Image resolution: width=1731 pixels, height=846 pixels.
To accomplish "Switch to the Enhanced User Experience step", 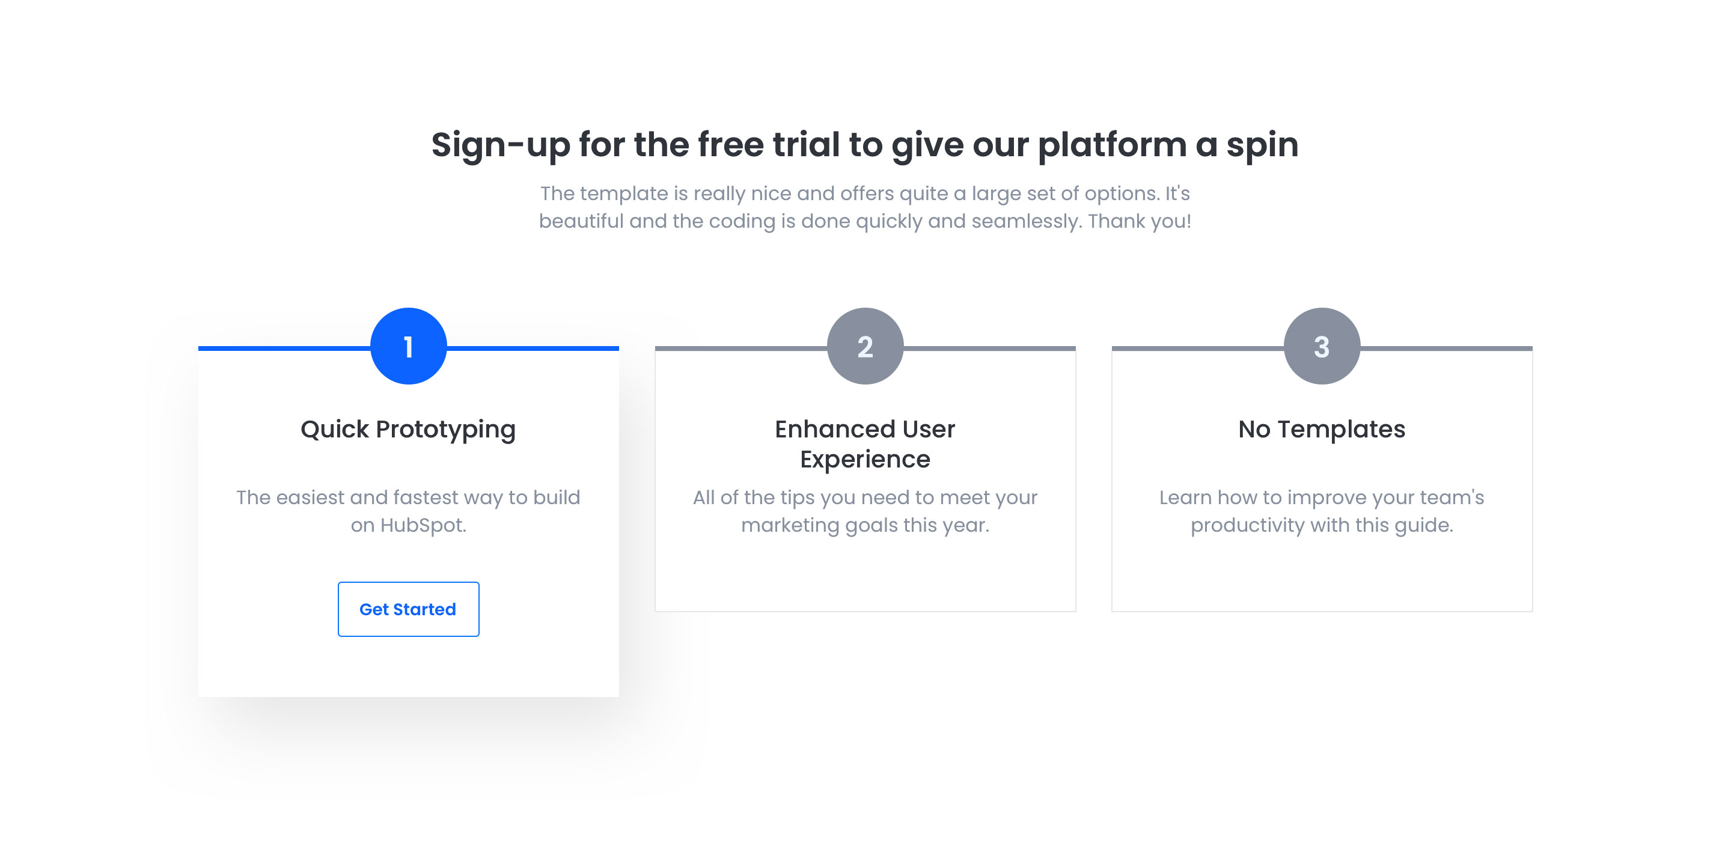I will [x=865, y=443].
